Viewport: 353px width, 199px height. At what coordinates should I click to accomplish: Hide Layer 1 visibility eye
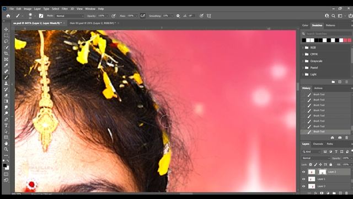[303, 179]
